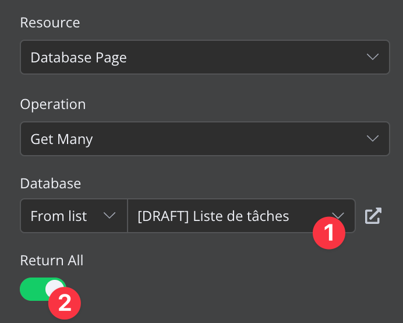Toggle the Return All switch off
This screenshot has width=403, height=323.
pyautogui.click(x=43, y=289)
